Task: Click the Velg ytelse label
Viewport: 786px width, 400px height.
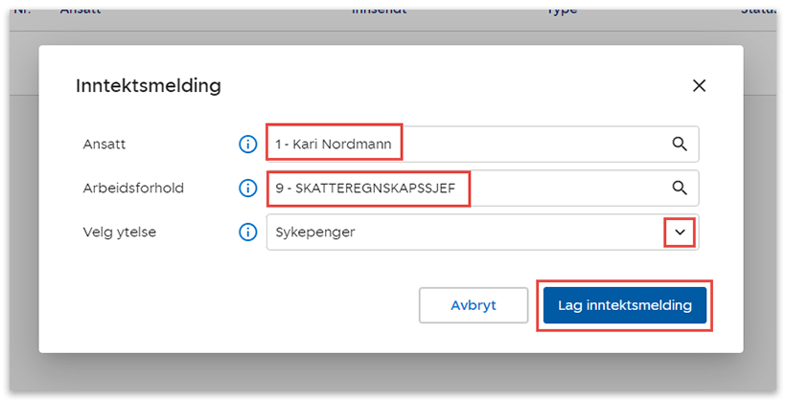Action: tap(119, 233)
